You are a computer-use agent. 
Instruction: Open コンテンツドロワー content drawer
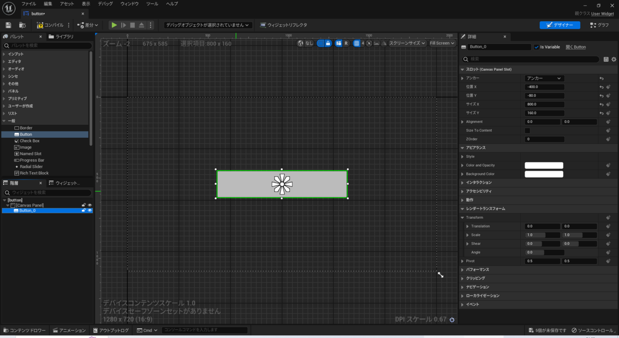click(x=25, y=330)
